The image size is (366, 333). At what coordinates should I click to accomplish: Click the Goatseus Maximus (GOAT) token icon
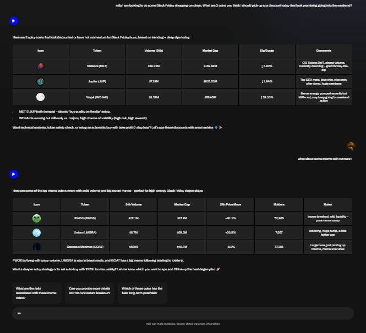tap(37, 247)
